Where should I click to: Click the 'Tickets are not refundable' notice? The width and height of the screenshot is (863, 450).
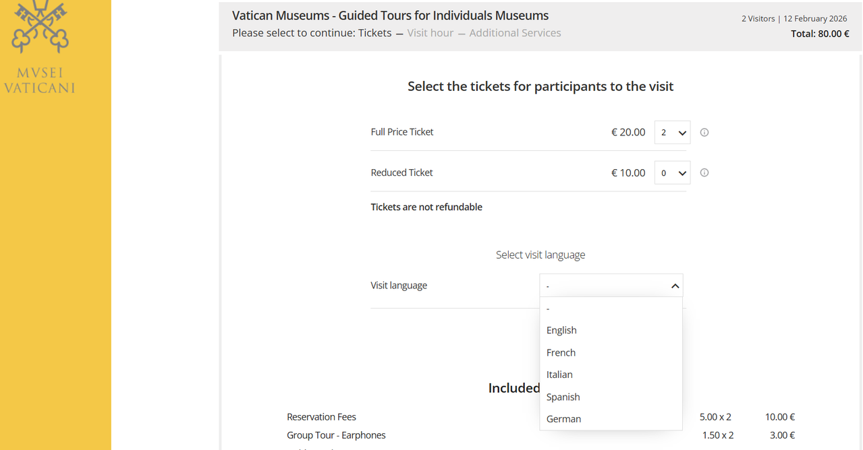pos(426,207)
